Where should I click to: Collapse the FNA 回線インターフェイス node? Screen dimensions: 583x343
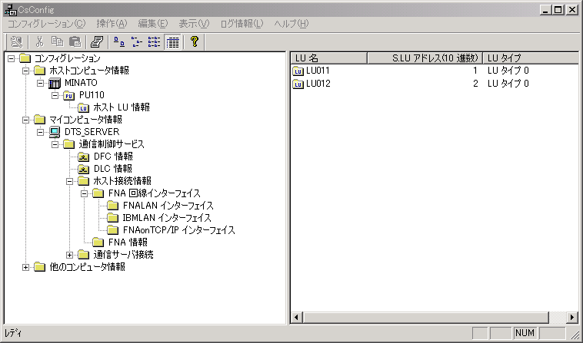point(84,193)
